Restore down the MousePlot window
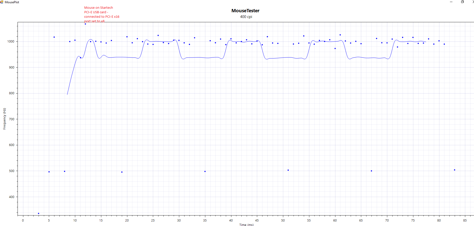Viewport: 474px width, 226px height. tap(462, 2)
